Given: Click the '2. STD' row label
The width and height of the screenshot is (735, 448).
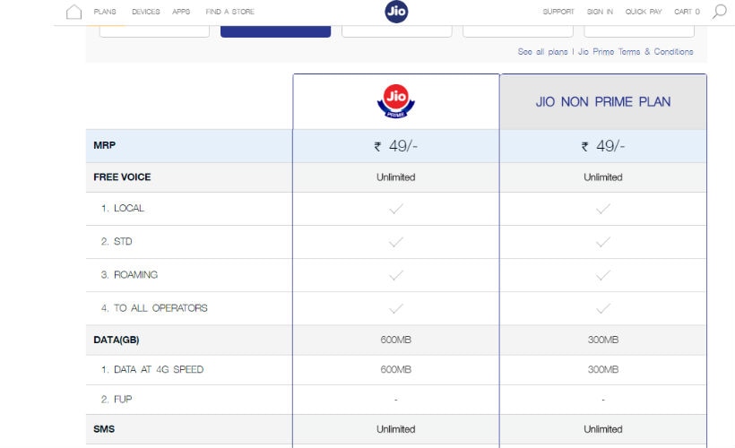Looking at the screenshot, I should 117,241.
